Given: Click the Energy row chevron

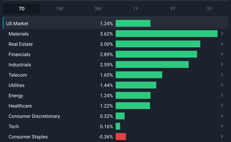Looking at the screenshot, I should [x=222, y=95].
